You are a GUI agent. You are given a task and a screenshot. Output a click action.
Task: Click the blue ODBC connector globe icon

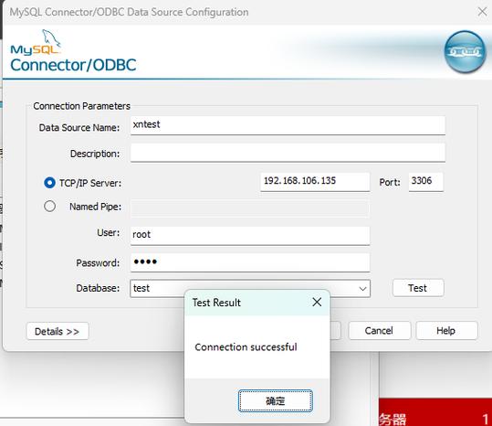tap(465, 52)
